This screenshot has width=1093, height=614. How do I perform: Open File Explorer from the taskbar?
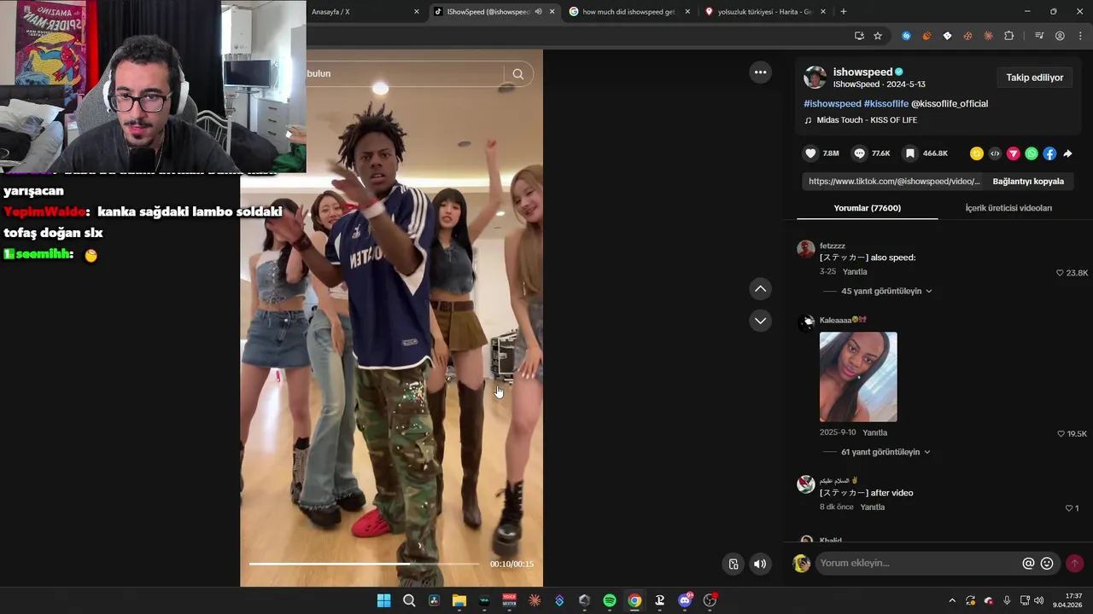click(x=459, y=600)
